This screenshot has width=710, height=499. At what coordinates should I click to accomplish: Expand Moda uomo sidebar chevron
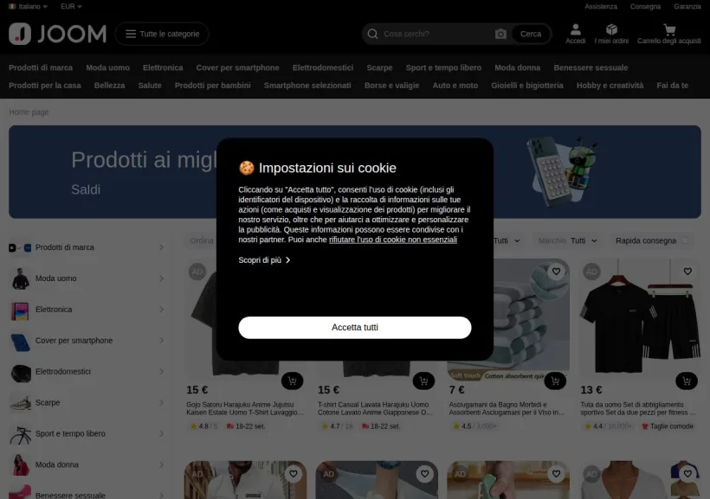[x=162, y=278]
